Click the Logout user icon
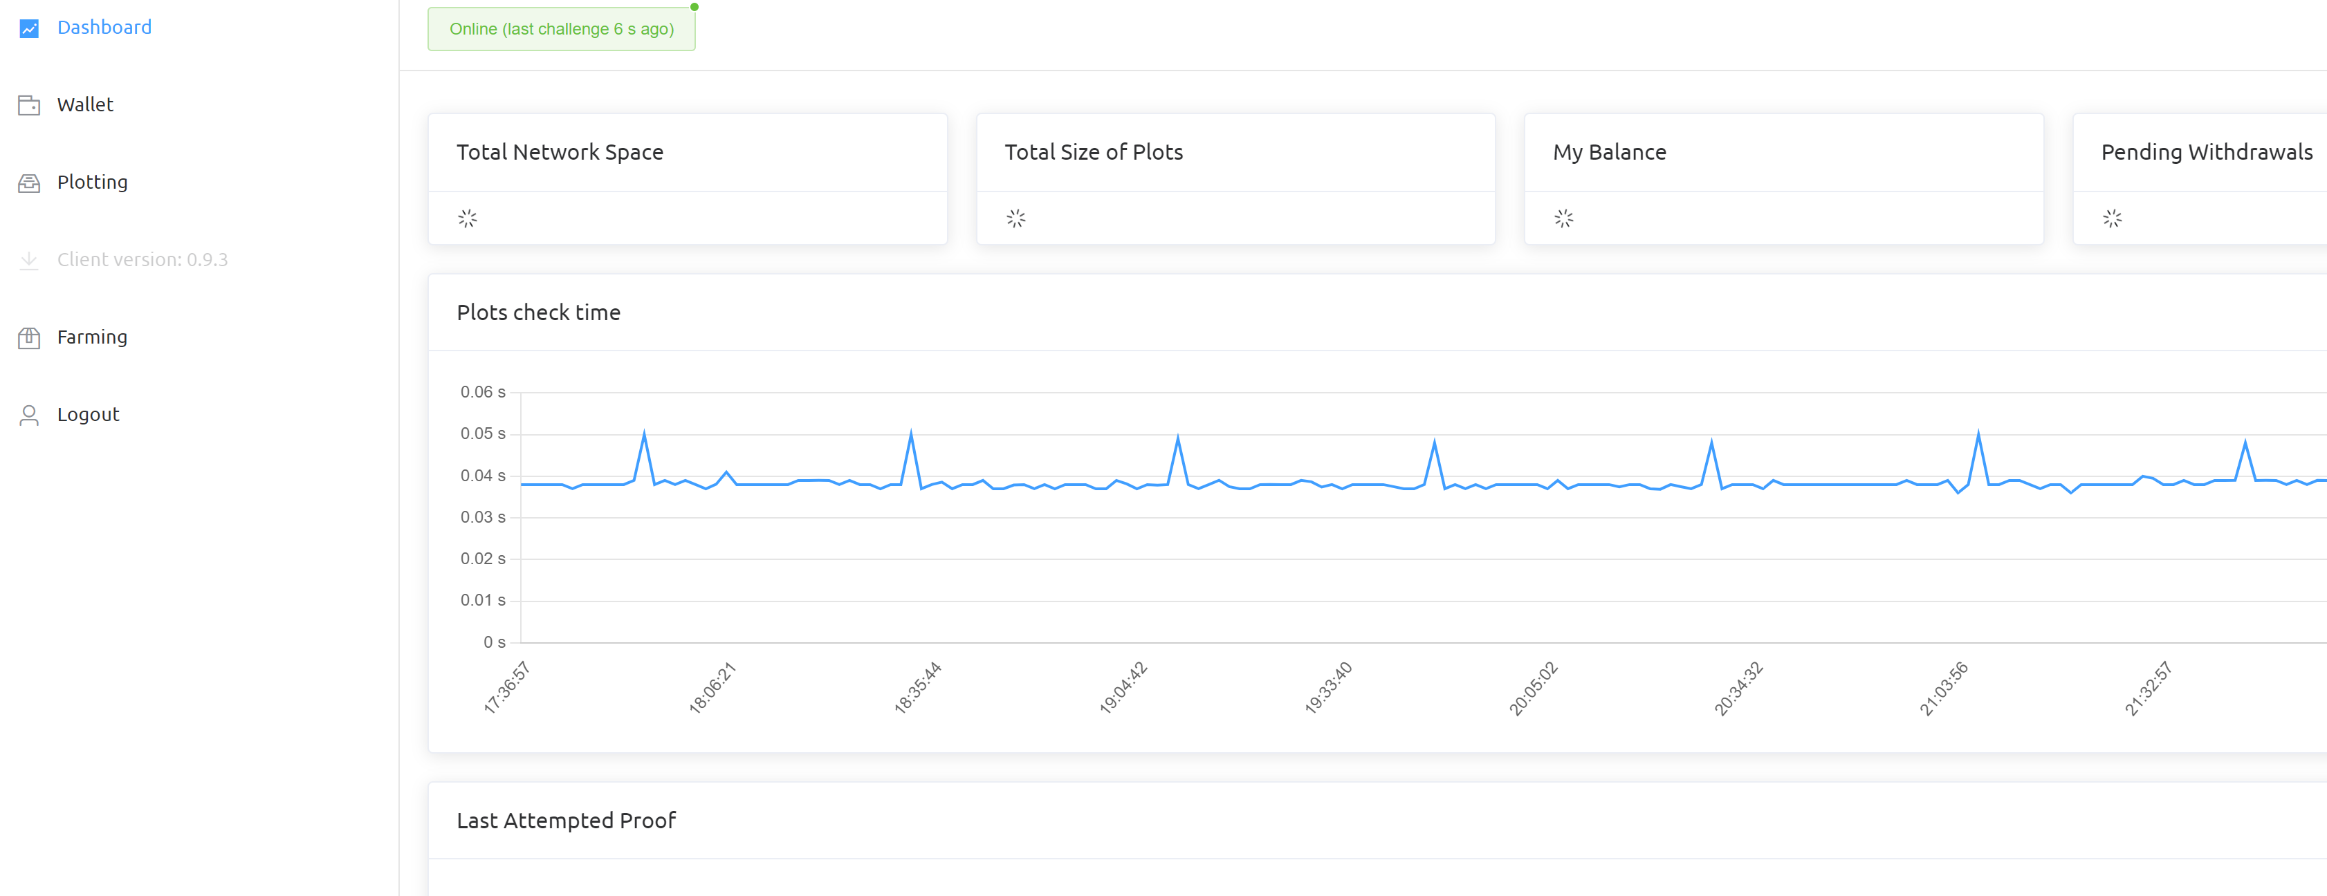 pyautogui.click(x=29, y=416)
